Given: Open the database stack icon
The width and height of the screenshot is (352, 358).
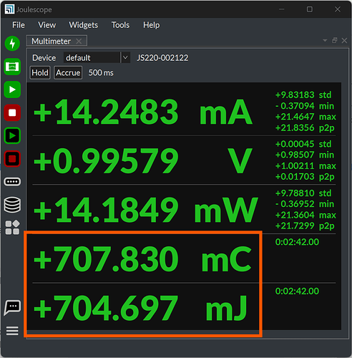Looking at the screenshot, I should pos(12,205).
